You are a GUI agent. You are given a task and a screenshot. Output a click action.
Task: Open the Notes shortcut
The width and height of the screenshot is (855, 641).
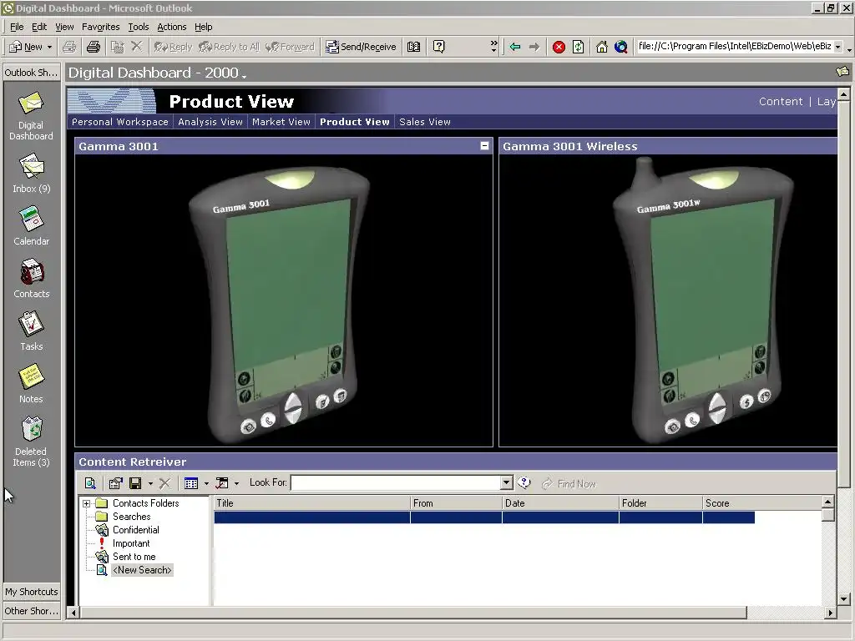pos(31,384)
